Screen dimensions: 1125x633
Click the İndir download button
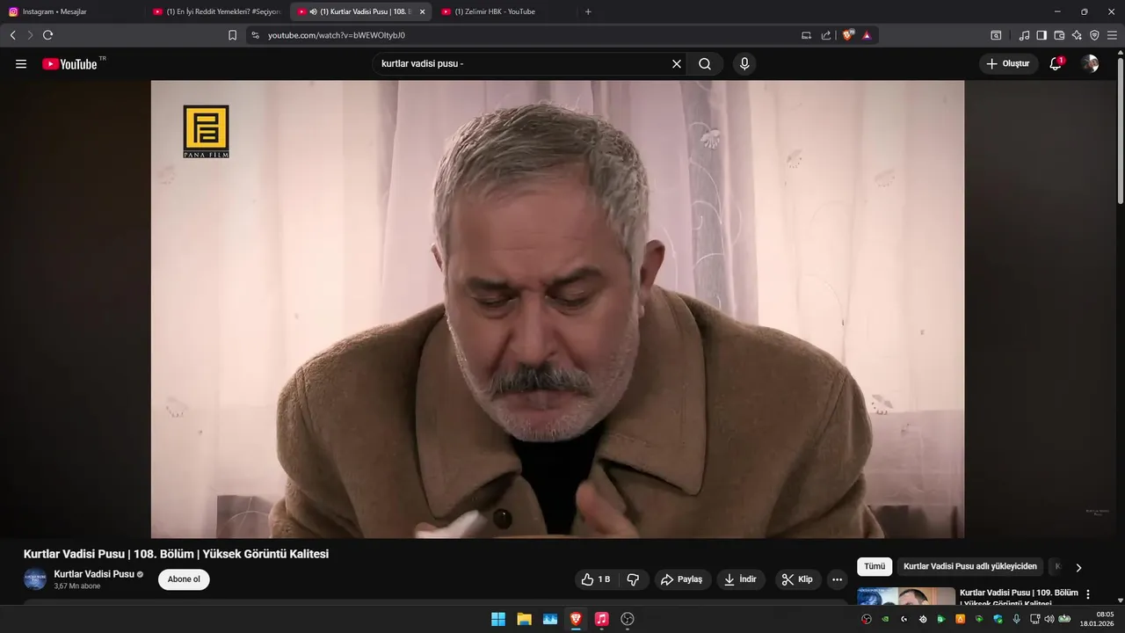(x=740, y=579)
